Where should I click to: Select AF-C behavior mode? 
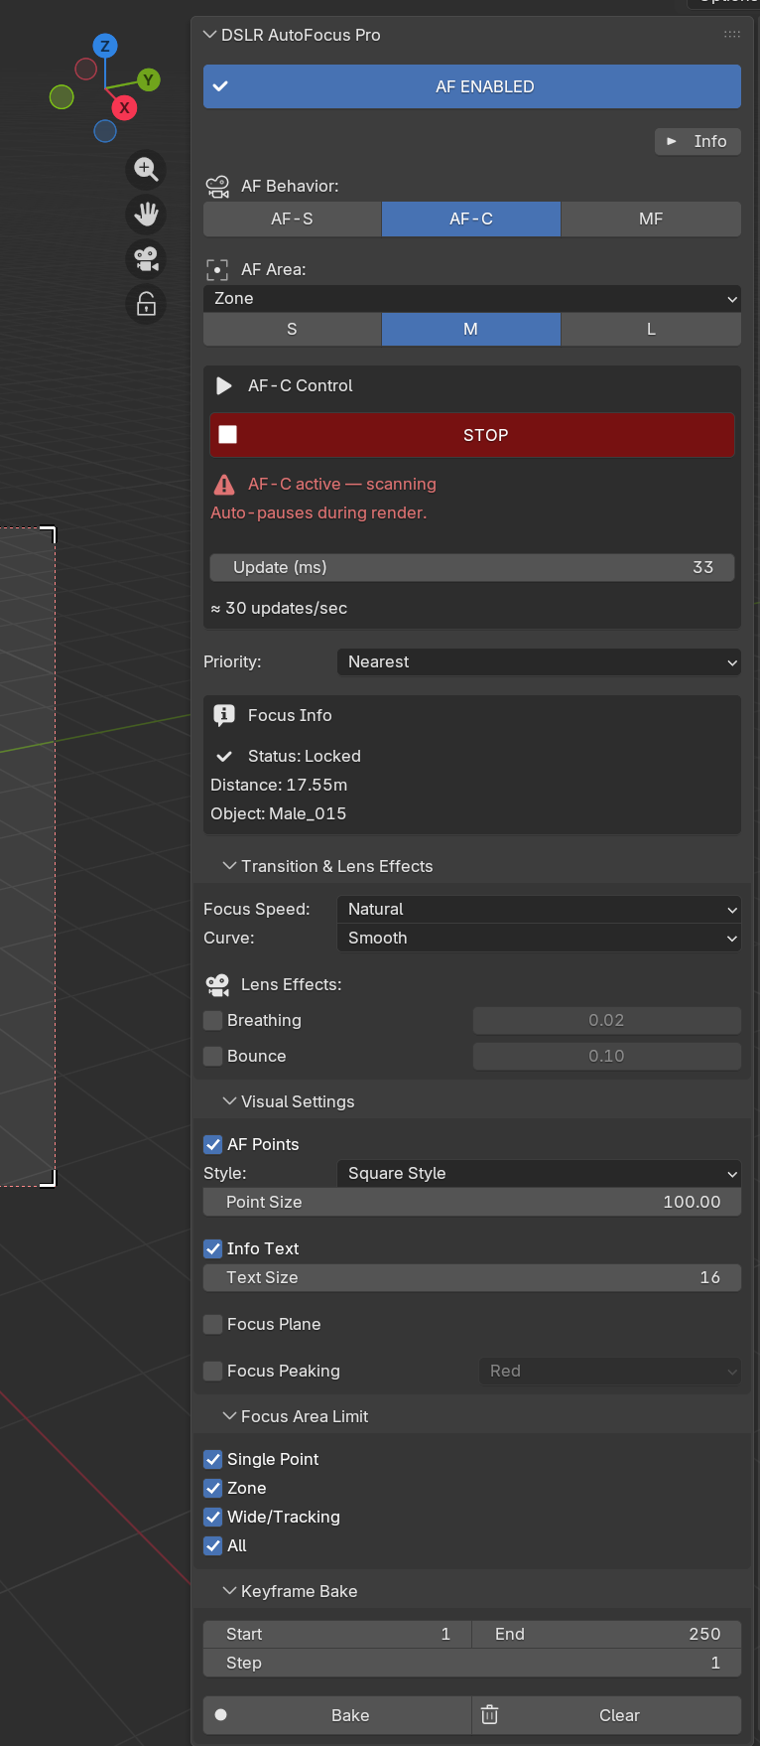(x=471, y=218)
